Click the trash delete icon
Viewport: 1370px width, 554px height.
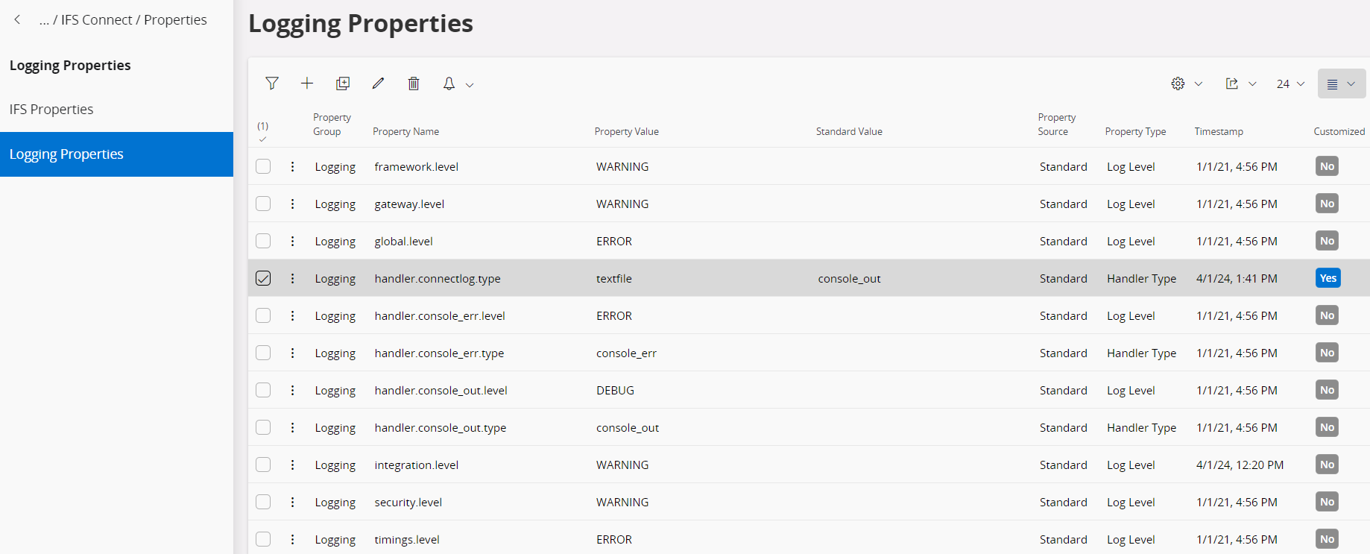414,84
